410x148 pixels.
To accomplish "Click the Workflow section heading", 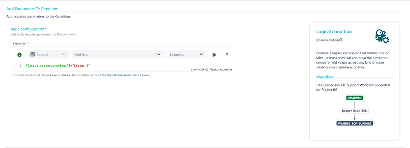I will pos(324,77).
